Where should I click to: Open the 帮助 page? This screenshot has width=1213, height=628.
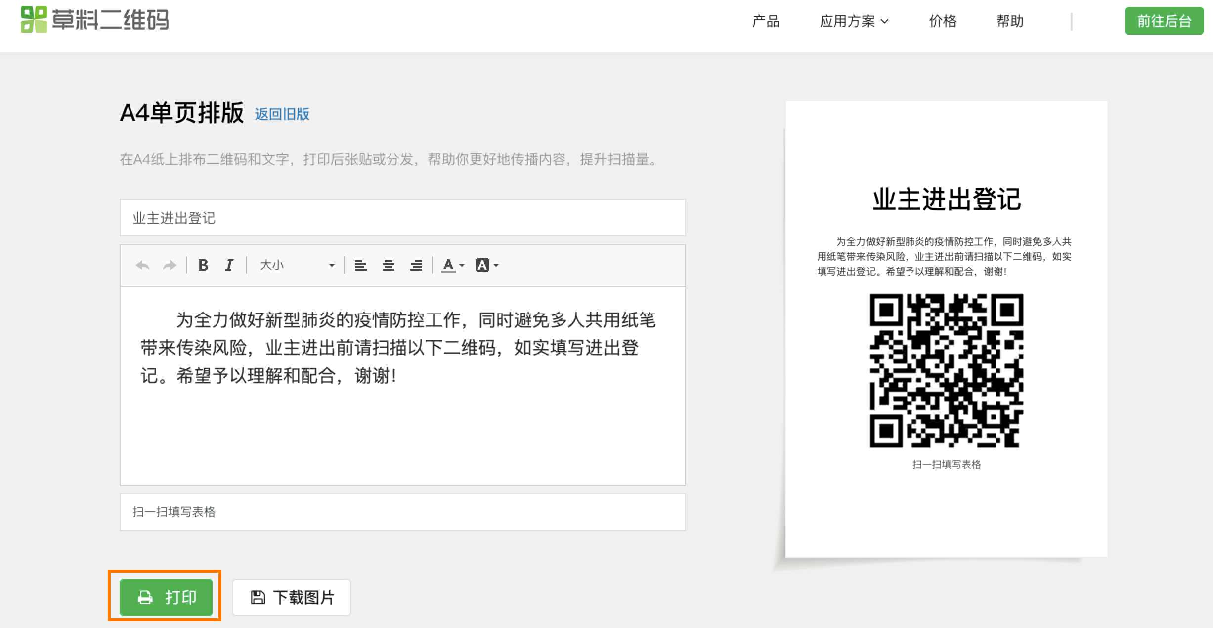point(1010,21)
